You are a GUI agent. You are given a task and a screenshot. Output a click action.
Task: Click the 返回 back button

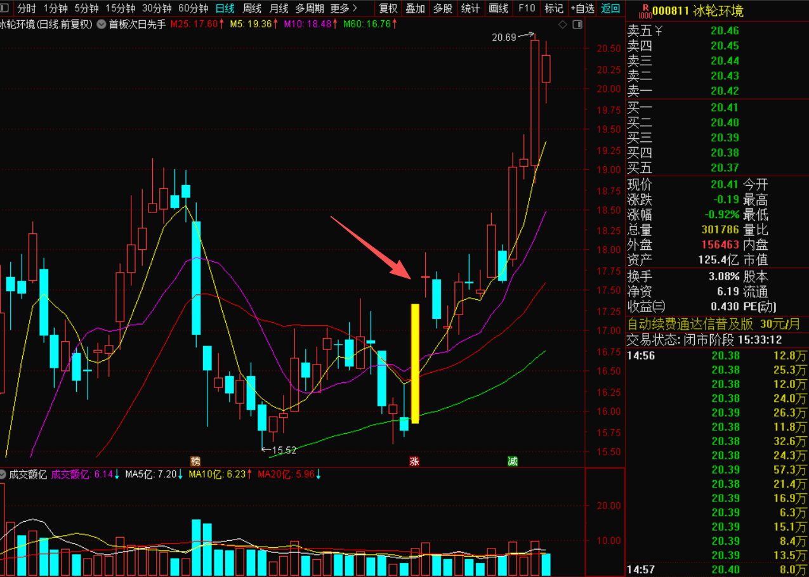pos(610,8)
